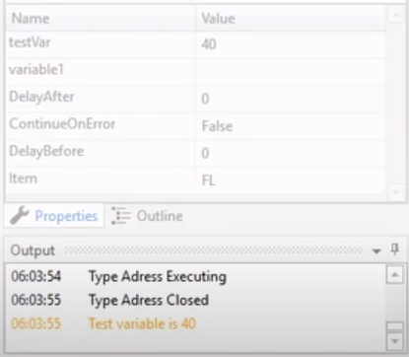Select the 'Type Adress Executing' log entry
Image resolution: width=409 pixels, height=357 pixels.
158,276
